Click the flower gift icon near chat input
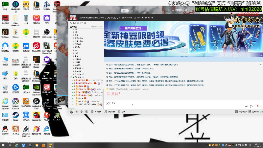Screen dimensions: 263x148 258,106
